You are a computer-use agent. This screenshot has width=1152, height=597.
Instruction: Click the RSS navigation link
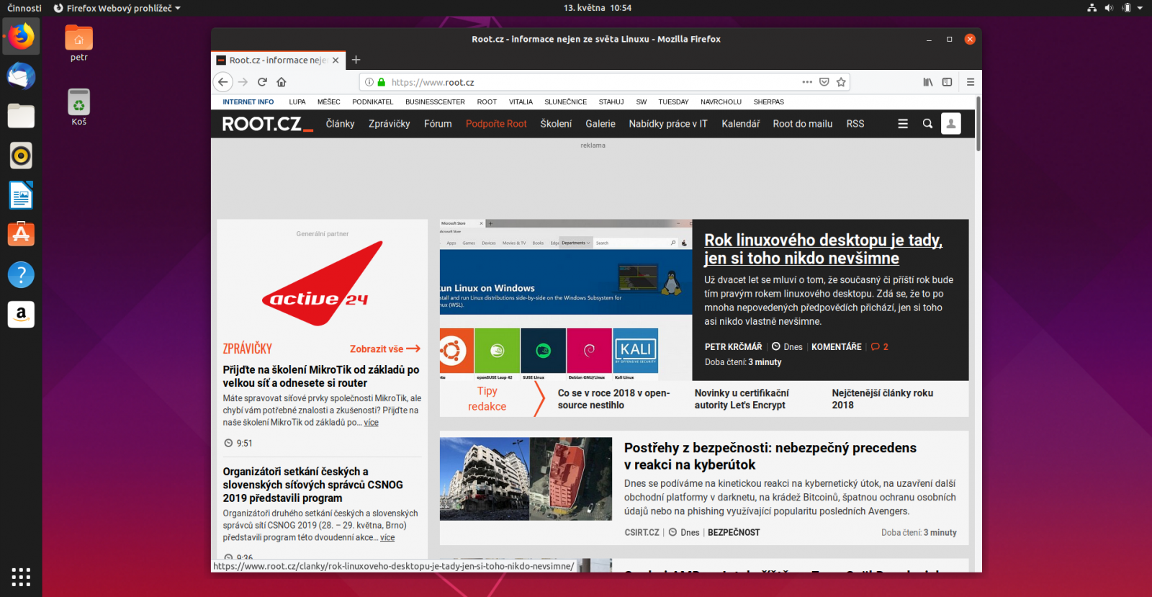pos(855,124)
